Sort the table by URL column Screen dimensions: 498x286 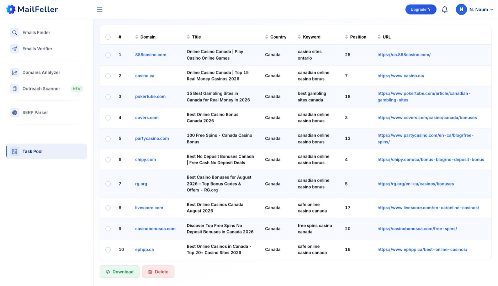384,37
